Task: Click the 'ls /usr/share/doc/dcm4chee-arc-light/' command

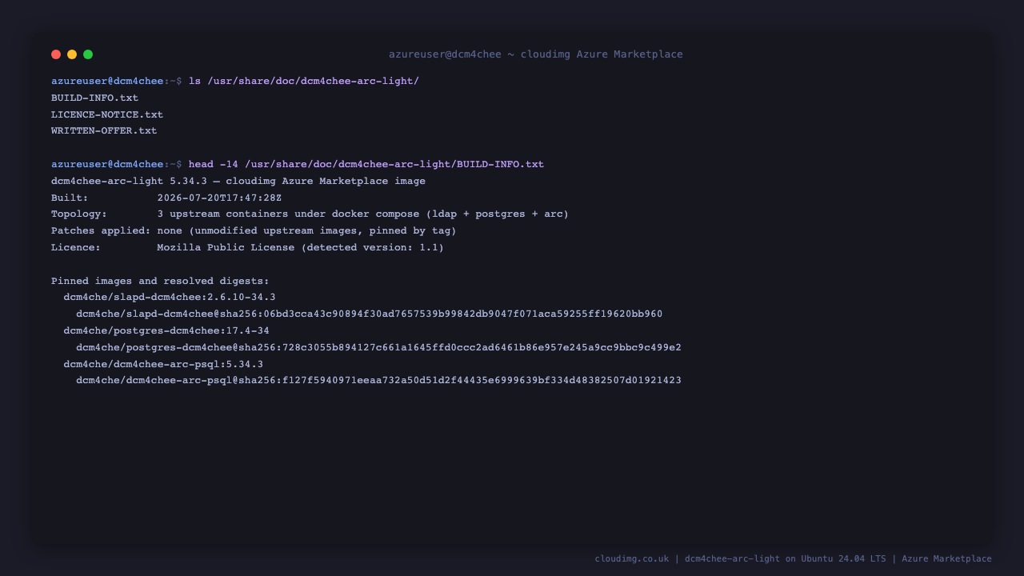Action: coord(304,81)
